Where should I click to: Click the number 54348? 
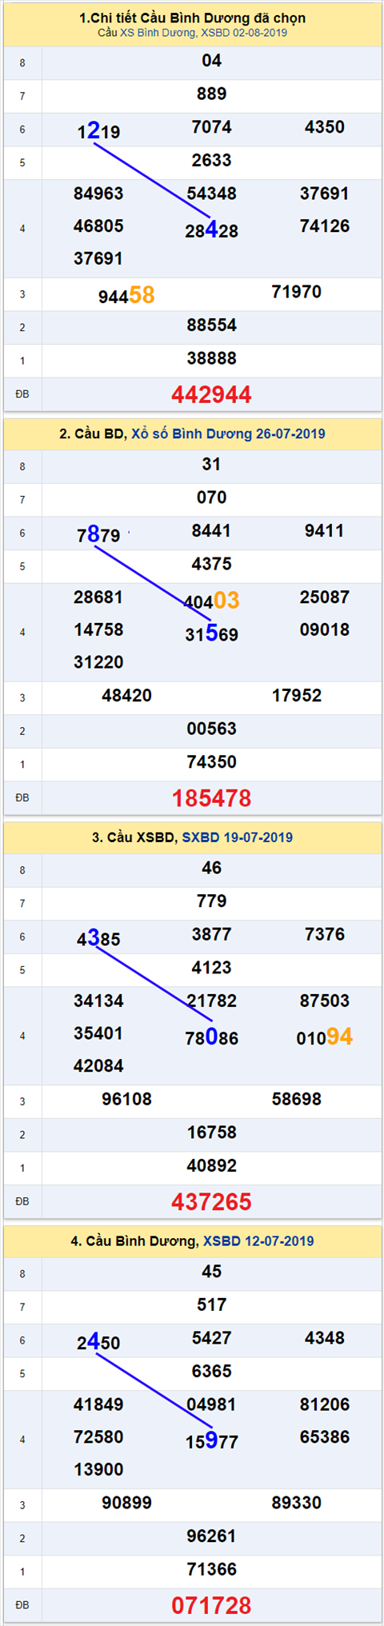(x=211, y=194)
